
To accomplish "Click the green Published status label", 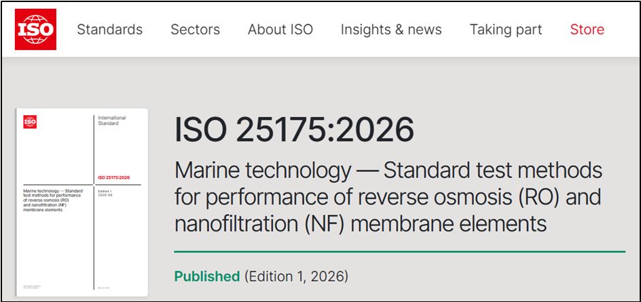I will [x=207, y=276].
